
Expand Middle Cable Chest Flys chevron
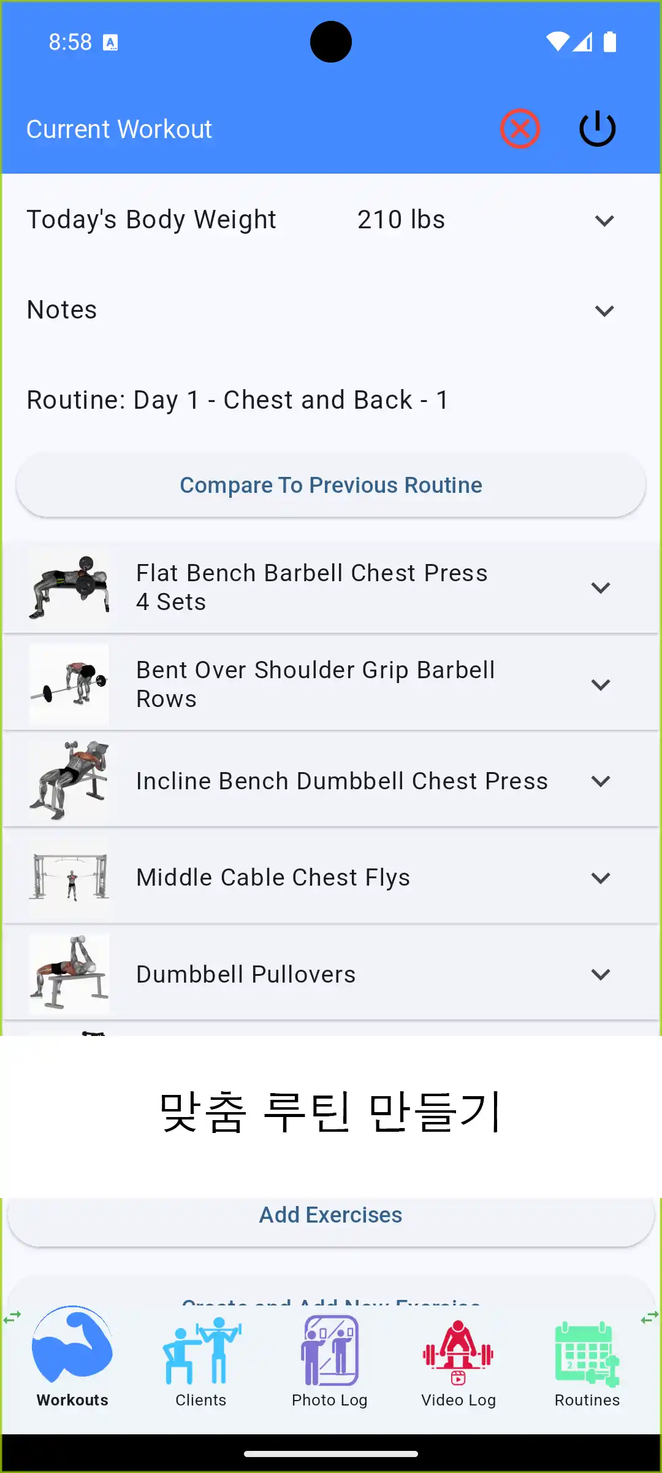(601, 878)
